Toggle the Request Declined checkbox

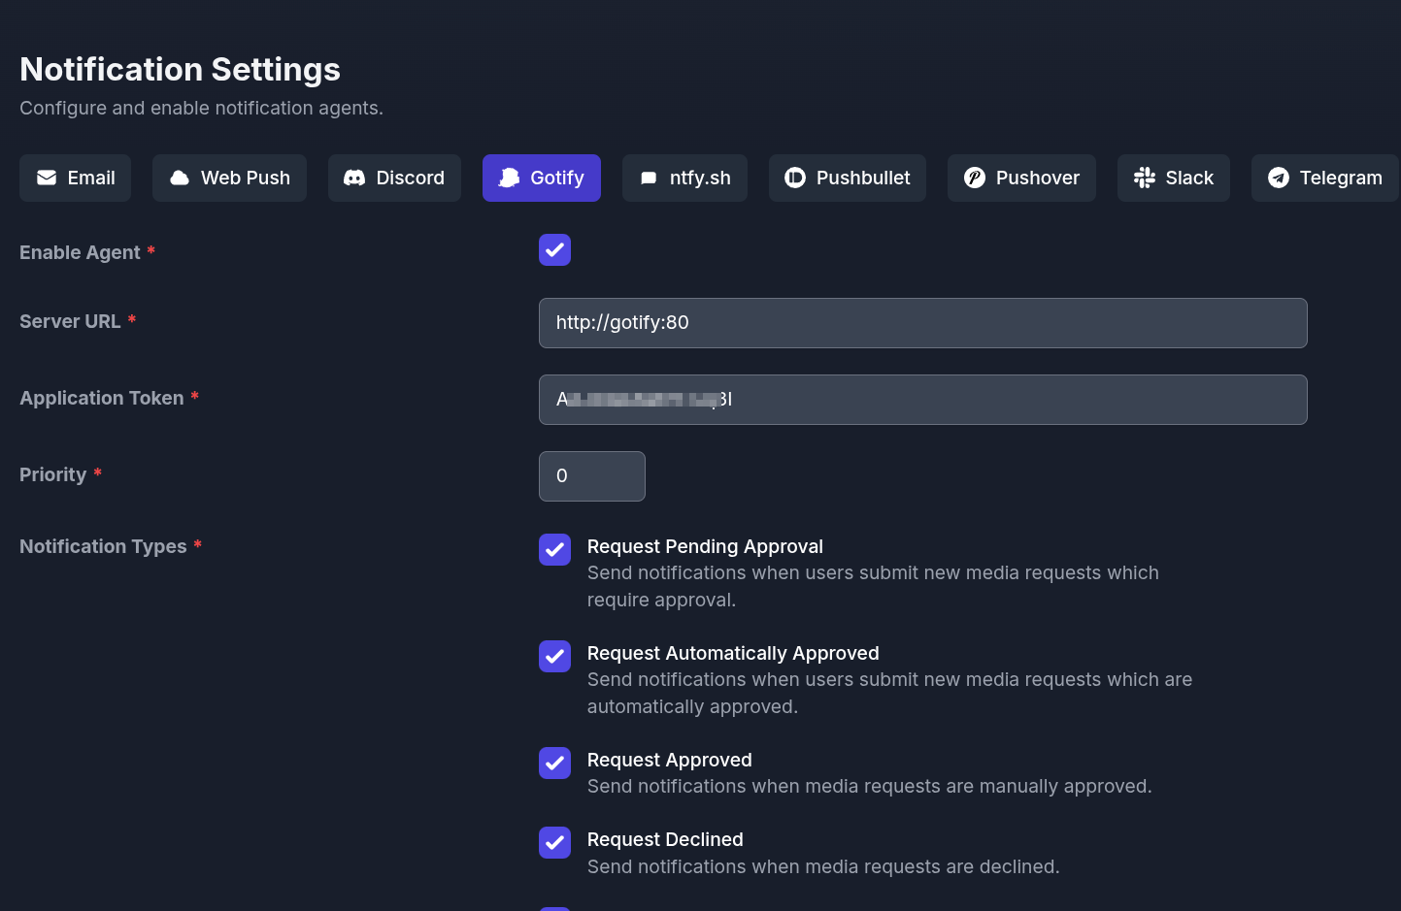tap(554, 842)
